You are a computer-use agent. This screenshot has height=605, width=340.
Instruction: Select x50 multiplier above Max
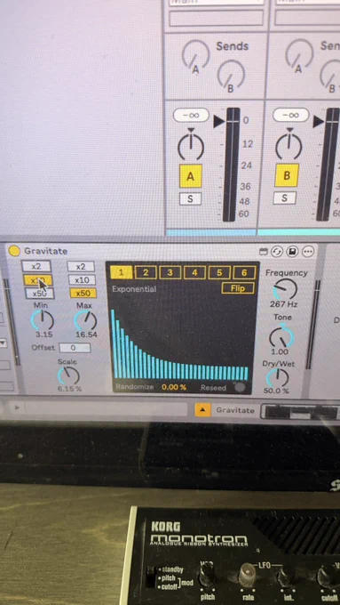[x=83, y=294]
